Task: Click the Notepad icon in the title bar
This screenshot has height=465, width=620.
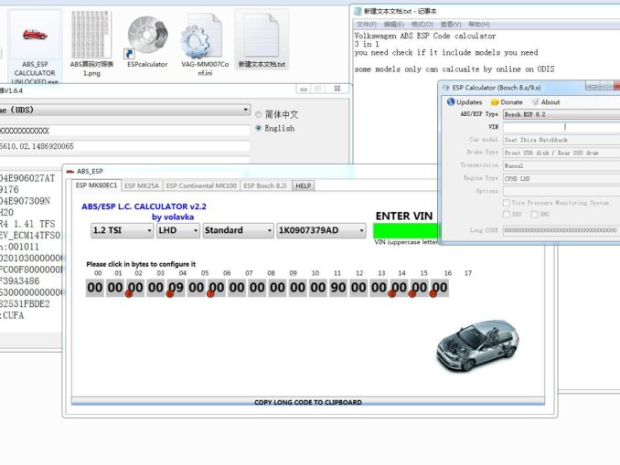Action: (x=358, y=11)
